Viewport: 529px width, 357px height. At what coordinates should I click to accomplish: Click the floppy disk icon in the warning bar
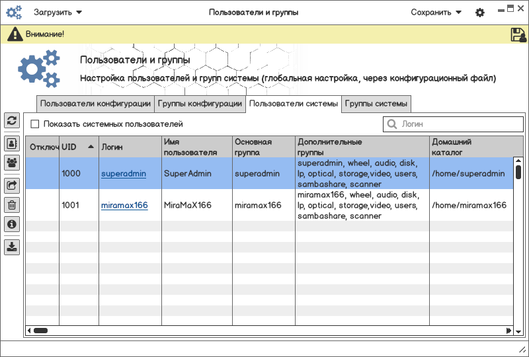518,34
